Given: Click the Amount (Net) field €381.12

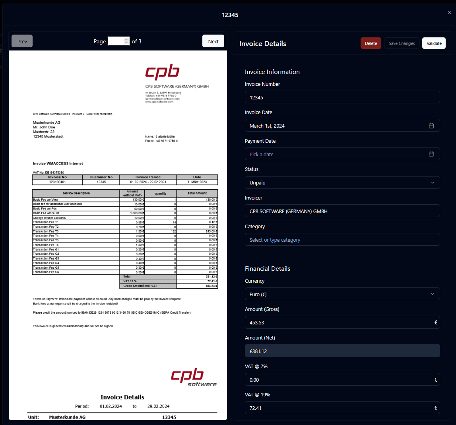Looking at the screenshot, I should coord(342,351).
